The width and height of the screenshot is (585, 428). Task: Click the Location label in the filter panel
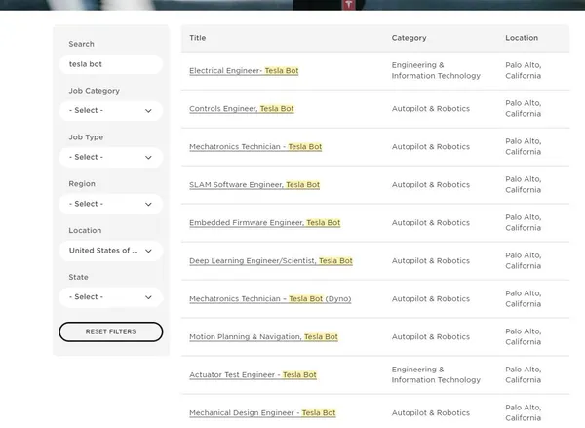tap(85, 231)
